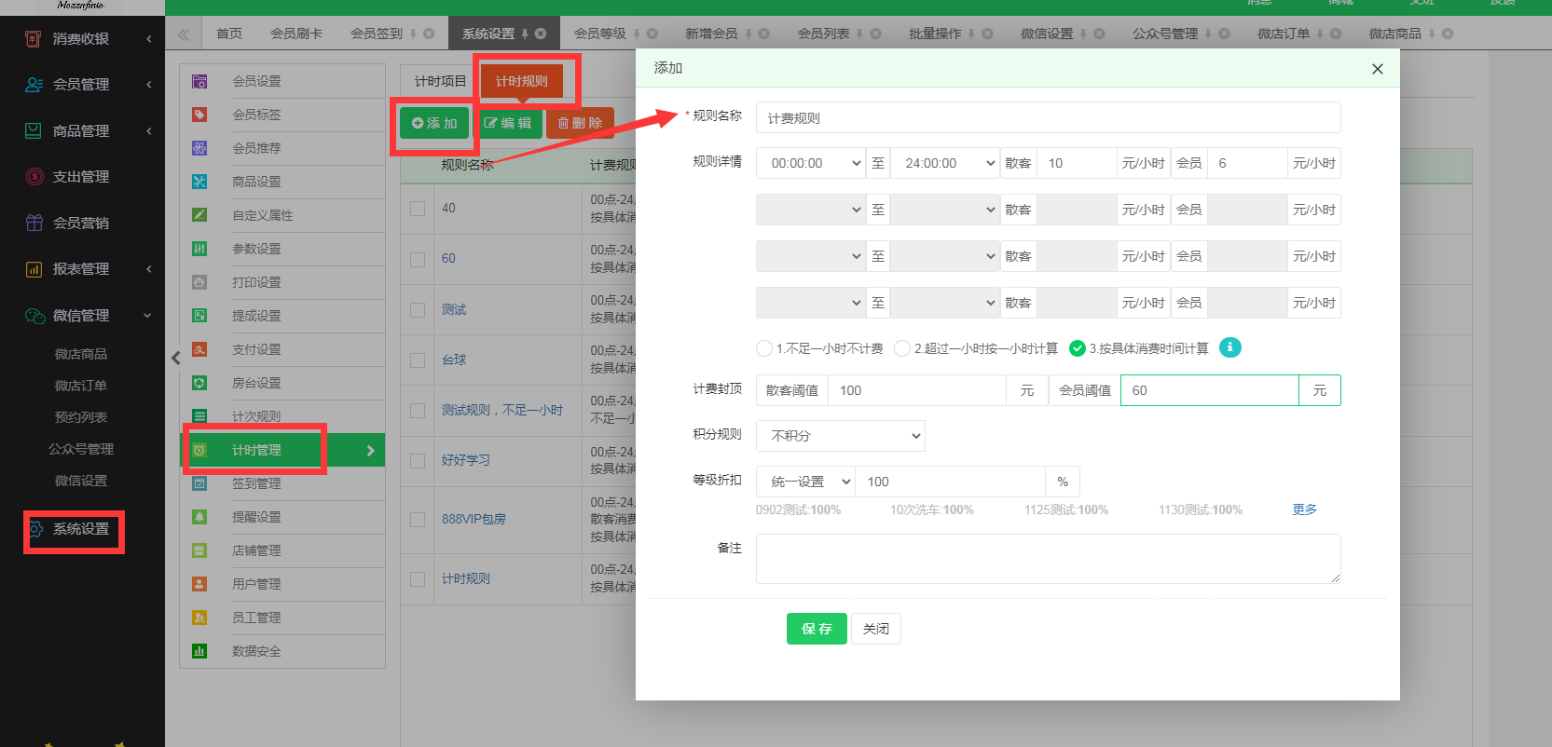Click the blue info icon beside billing options

(1230, 347)
